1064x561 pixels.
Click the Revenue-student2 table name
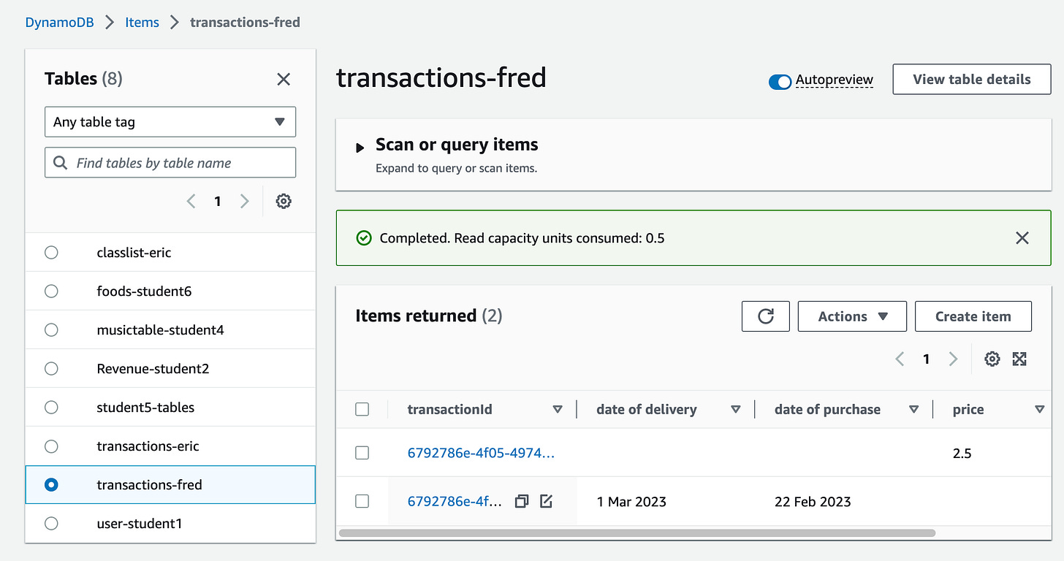click(x=153, y=368)
